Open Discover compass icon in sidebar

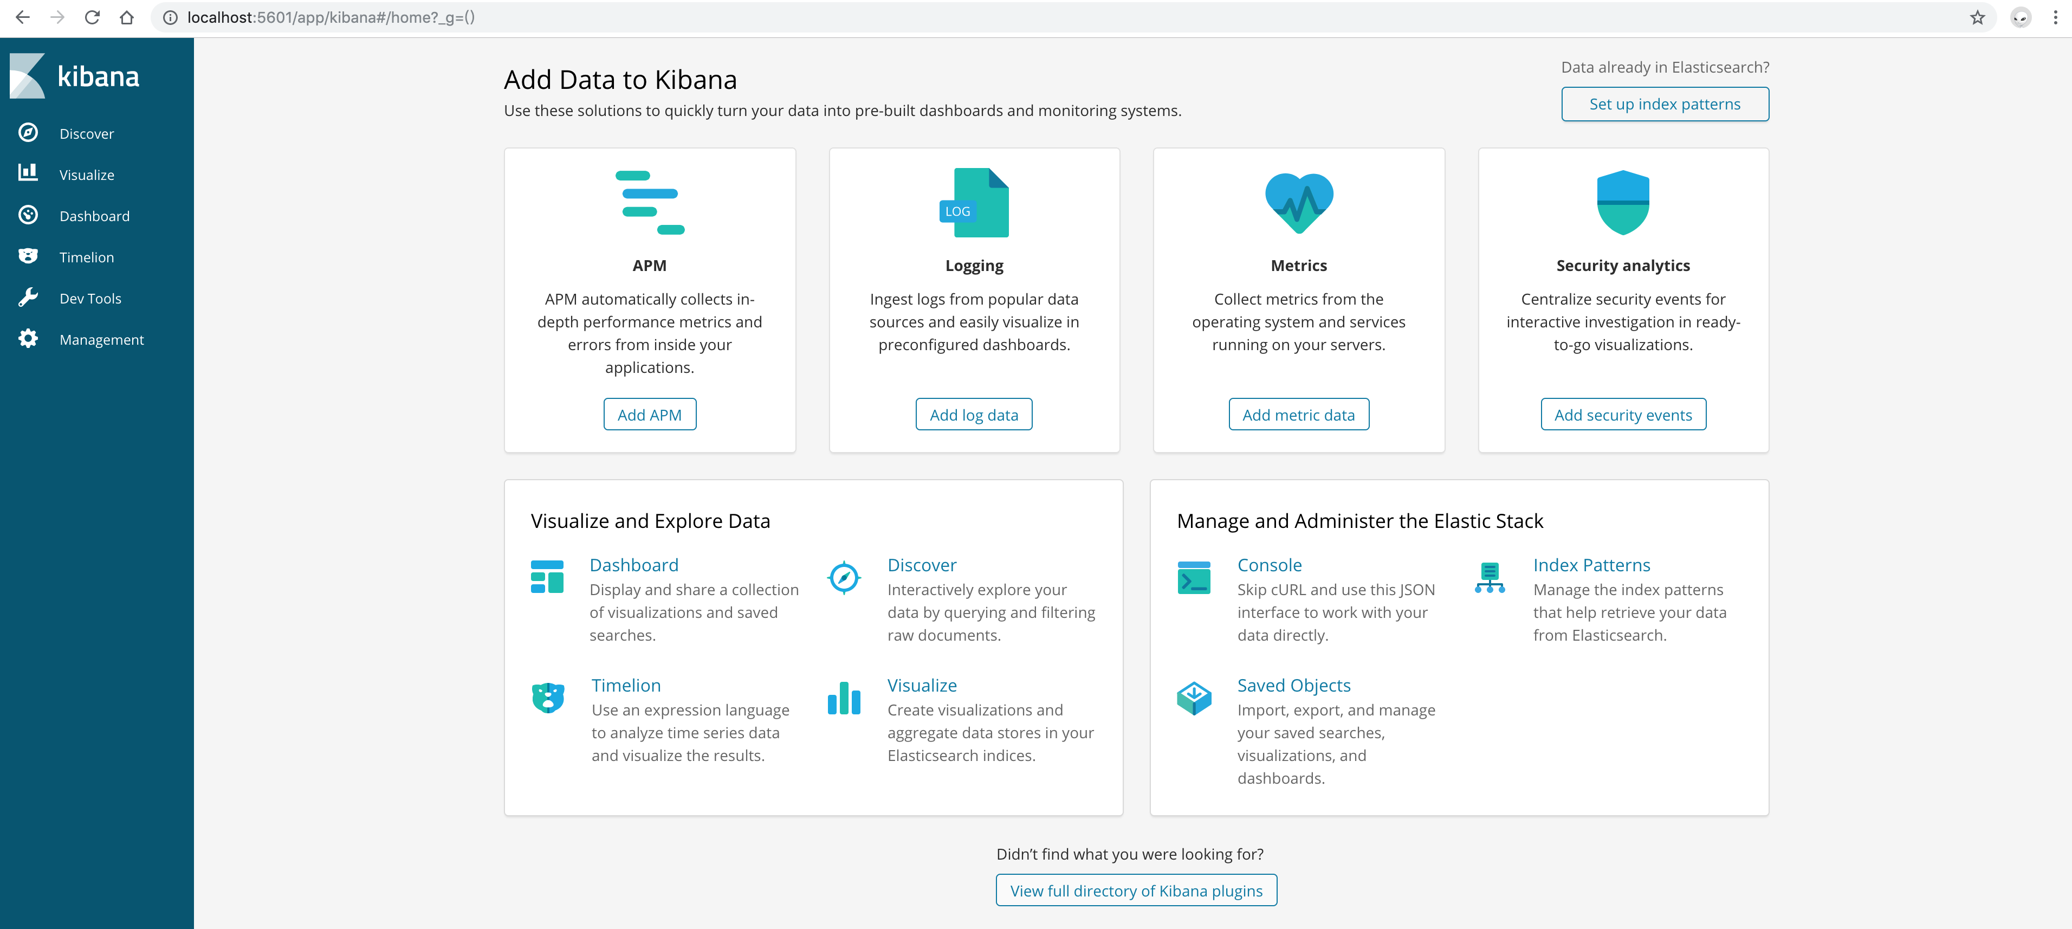(x=28, y=133)
